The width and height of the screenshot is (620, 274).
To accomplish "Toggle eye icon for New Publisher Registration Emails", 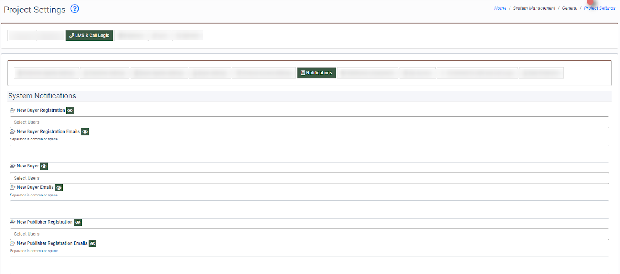I will [93, 244].
